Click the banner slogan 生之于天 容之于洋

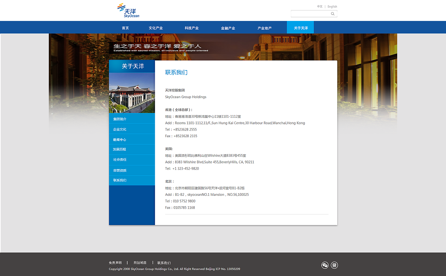coord(157,46)
